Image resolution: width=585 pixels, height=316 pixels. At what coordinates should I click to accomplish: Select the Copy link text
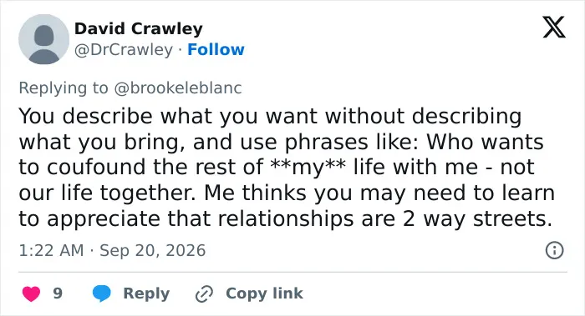pyautogui.click(x=264, y=293)
